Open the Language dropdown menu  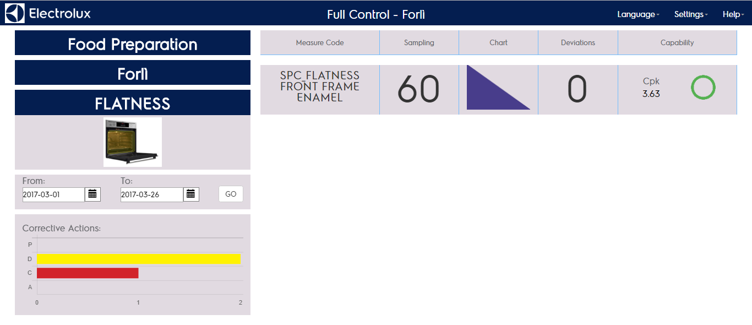638,14
